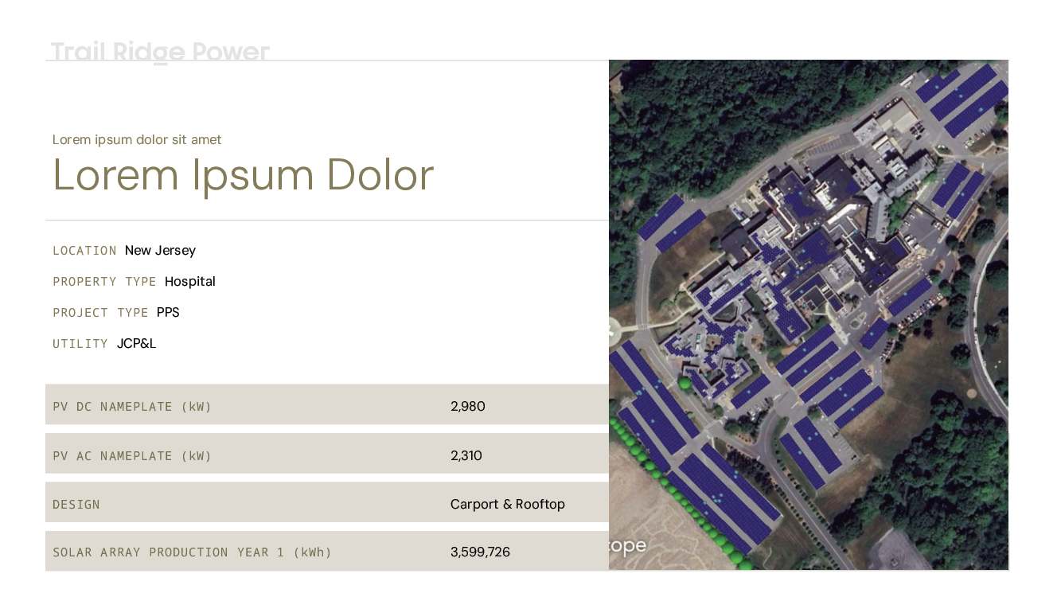Click the PROPERTY TYPE label

coord(104,282)
